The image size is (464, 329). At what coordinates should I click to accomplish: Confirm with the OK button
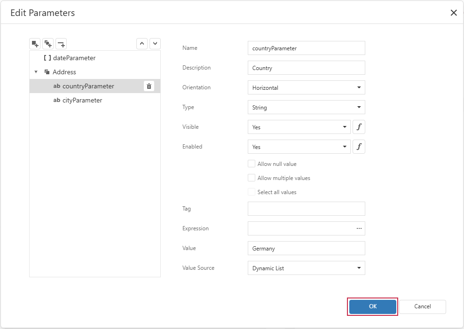click(372, 306)
